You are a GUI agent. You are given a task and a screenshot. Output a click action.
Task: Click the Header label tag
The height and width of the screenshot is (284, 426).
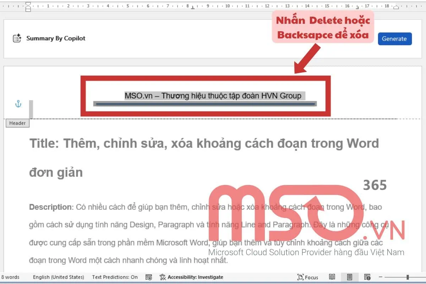[x=17, y=123]
